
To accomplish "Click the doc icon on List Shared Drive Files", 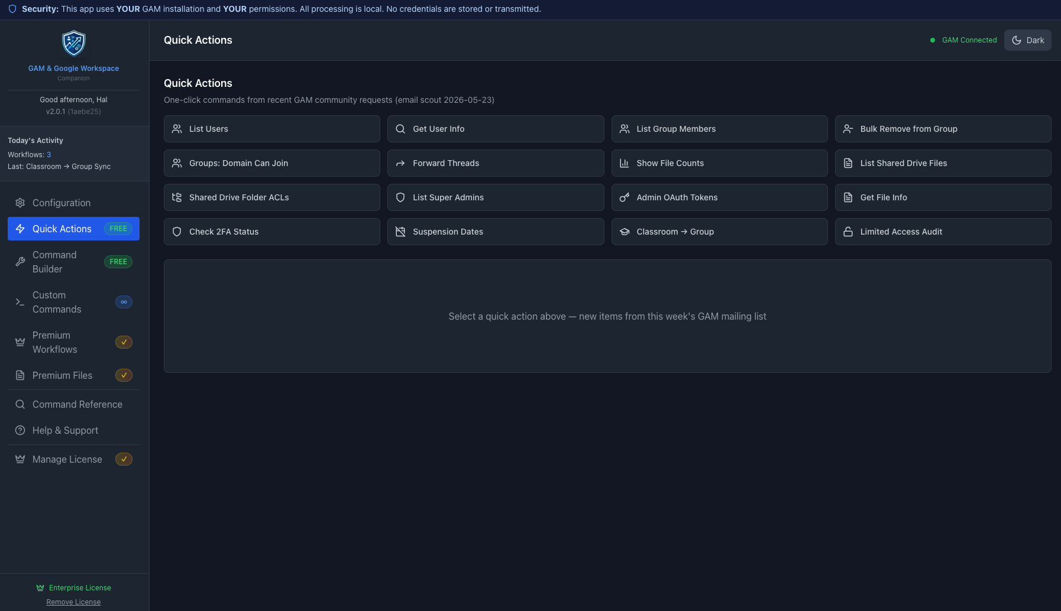I will [x=848, y=163].
